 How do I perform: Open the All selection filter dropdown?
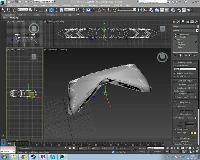tap(23, 9)
